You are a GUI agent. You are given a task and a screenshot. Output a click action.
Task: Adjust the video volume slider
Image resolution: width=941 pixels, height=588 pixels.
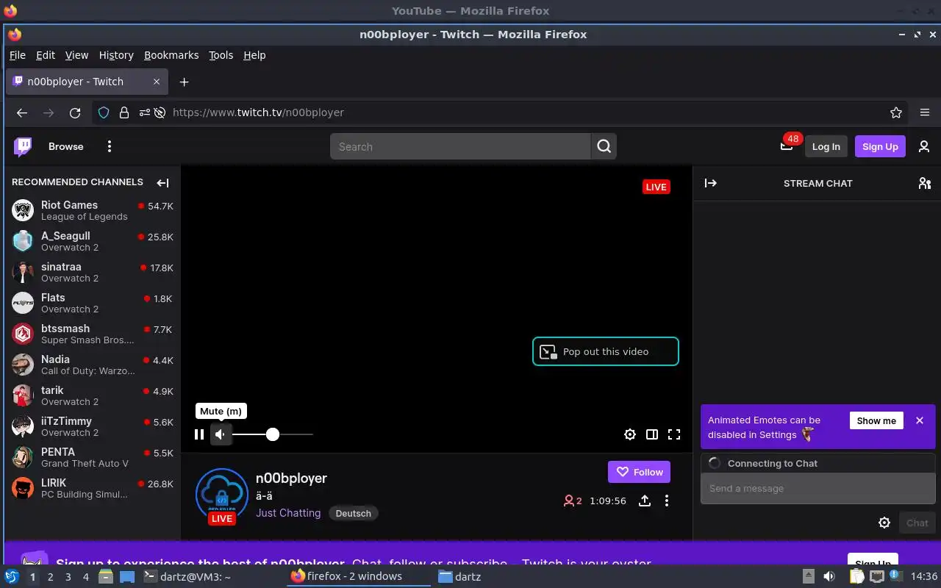point(273,434)
